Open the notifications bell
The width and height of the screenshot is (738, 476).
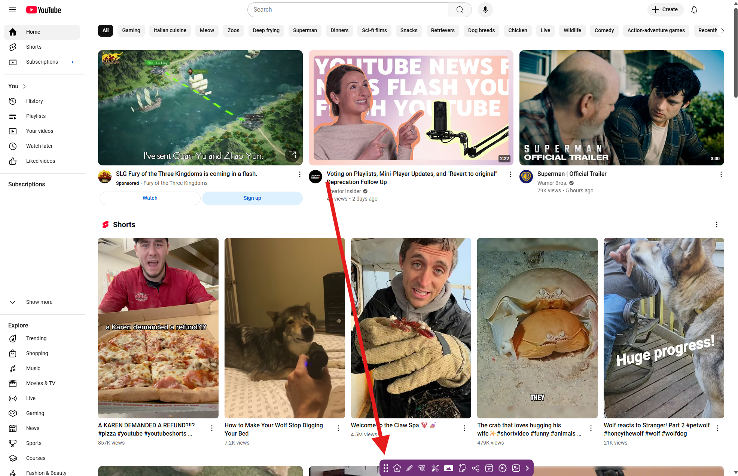point(694,10)
